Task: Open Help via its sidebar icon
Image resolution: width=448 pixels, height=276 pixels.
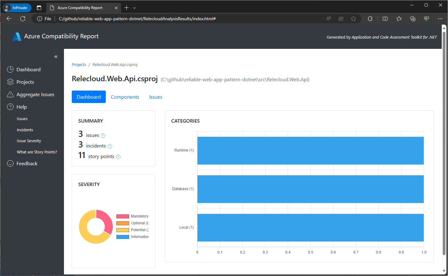Action: [10, 106]
